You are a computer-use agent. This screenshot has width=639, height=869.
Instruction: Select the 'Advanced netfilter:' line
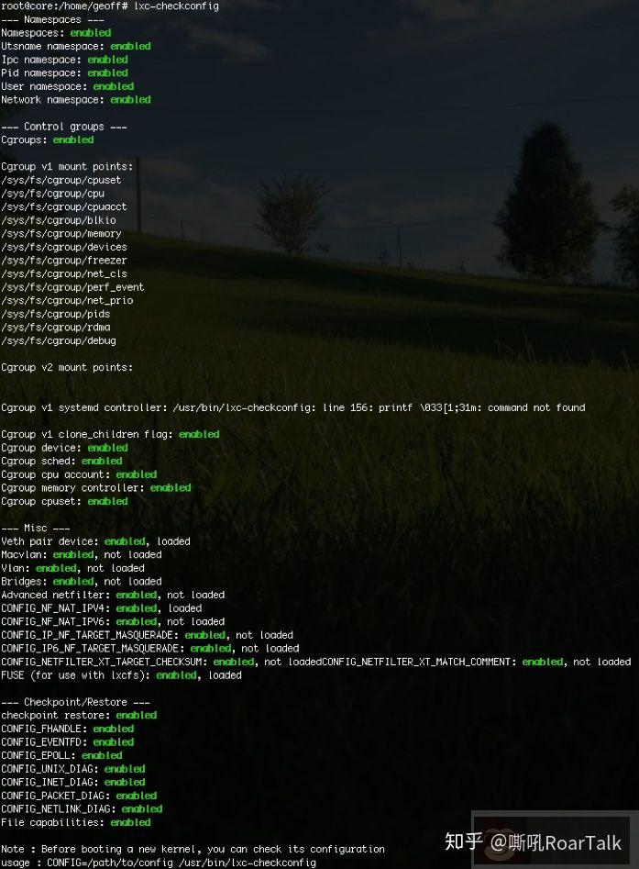113,595
